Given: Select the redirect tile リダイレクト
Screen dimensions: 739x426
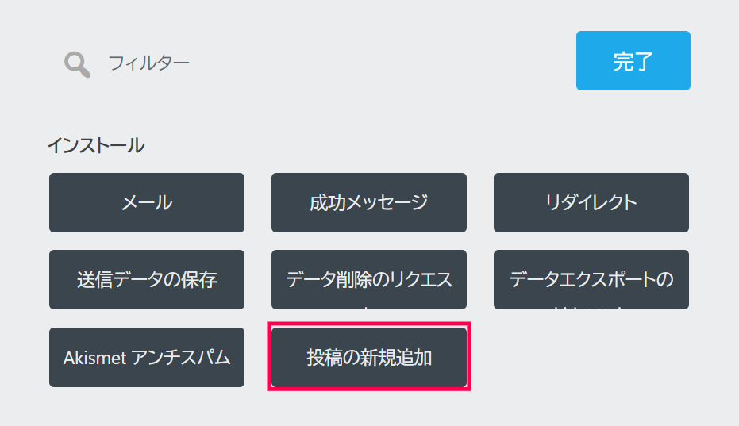Looking at the screenshot, I should pyautogui.click(x=591, y=202).
